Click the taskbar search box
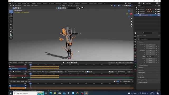The image size is (169, 95). pyautogui.click(x=29, y=93)
